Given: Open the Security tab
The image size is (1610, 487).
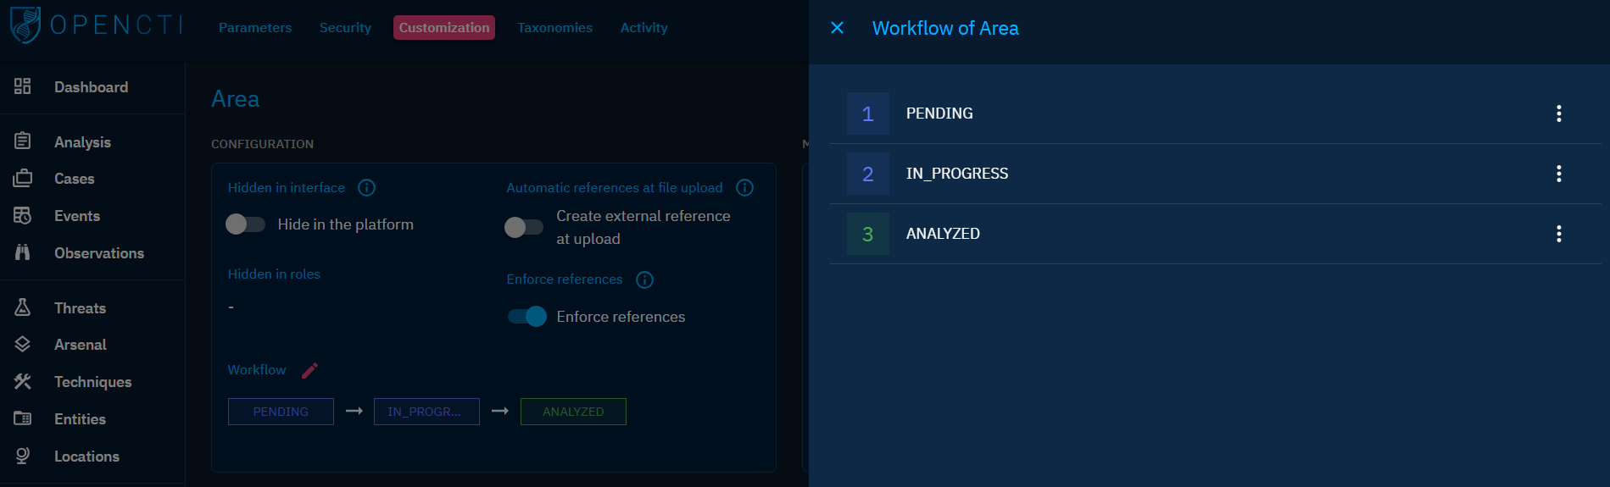Looking at the screenshot, I should tap(345, 27).
